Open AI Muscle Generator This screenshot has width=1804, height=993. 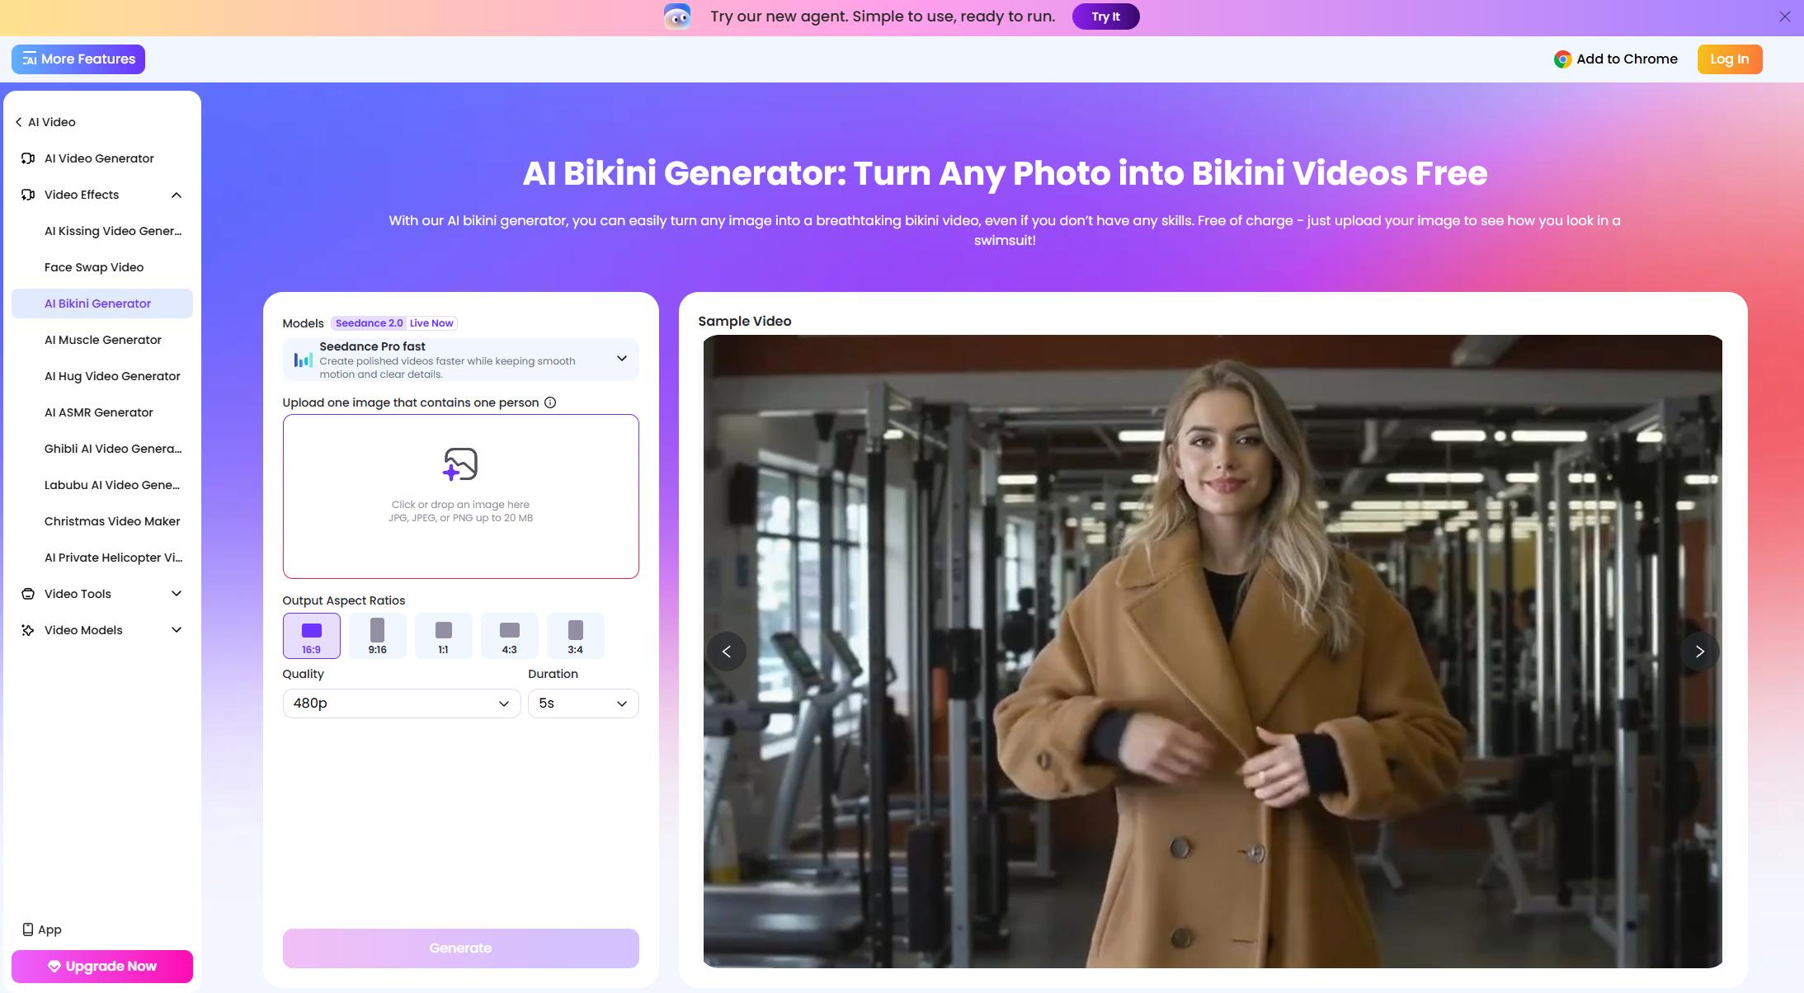(102, 340)
